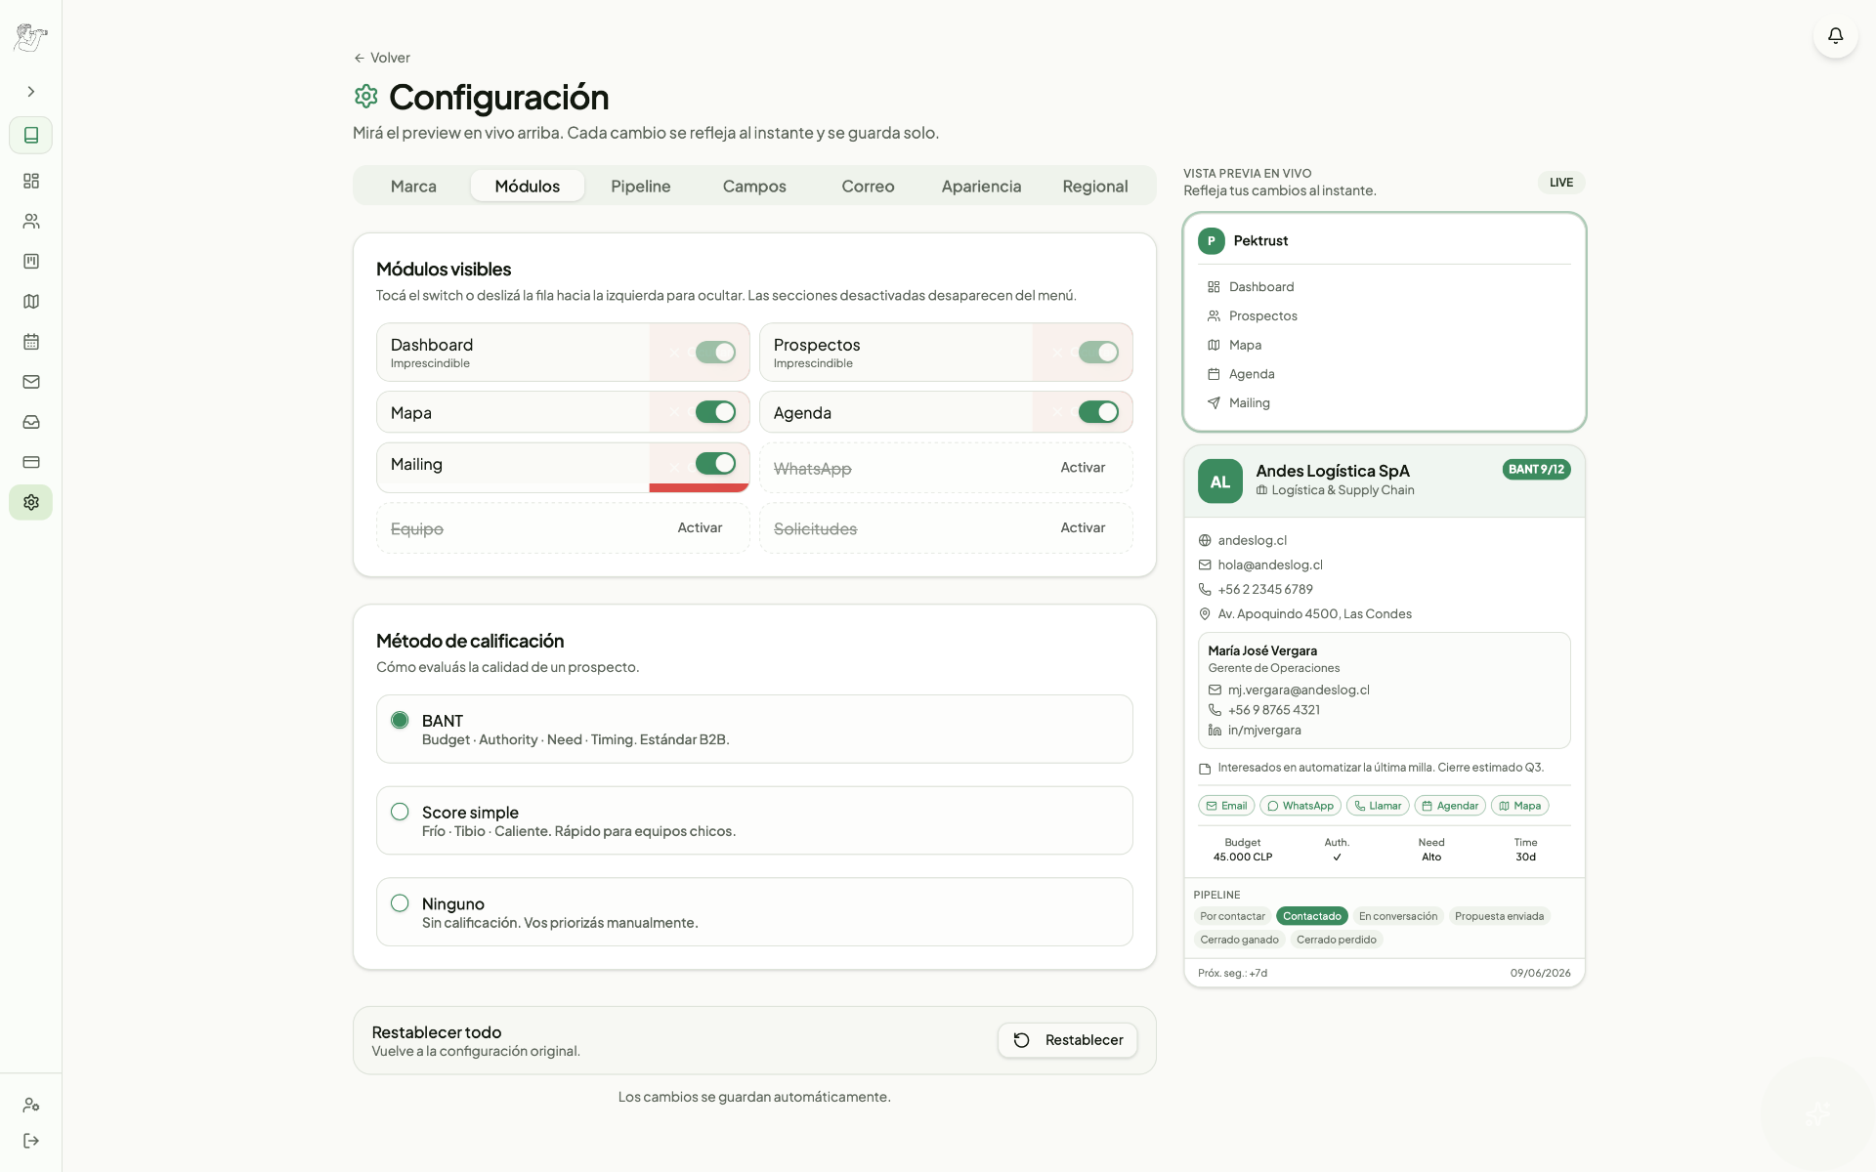Viewport: 1876px width, 1172px height.
Task: Select the Ninguno radio button
Action: (x=400, y=903)
